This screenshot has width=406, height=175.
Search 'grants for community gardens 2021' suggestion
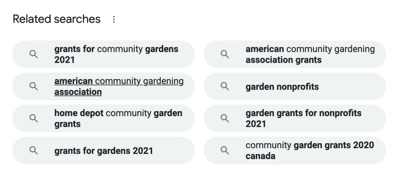point(103,54)
